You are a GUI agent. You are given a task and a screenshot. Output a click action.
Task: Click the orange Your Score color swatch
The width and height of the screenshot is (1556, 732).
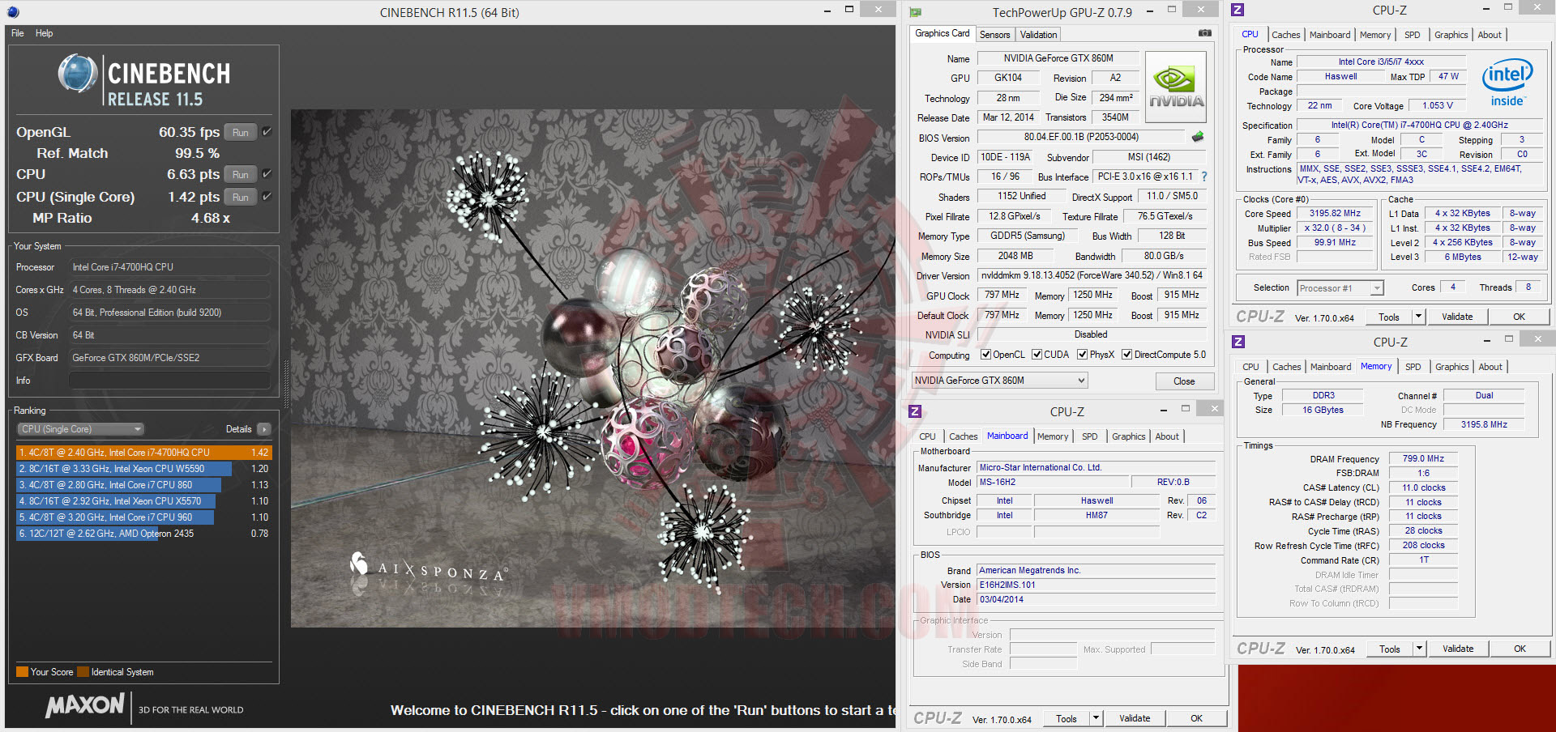pyautogui.click(x=23, y=672)
